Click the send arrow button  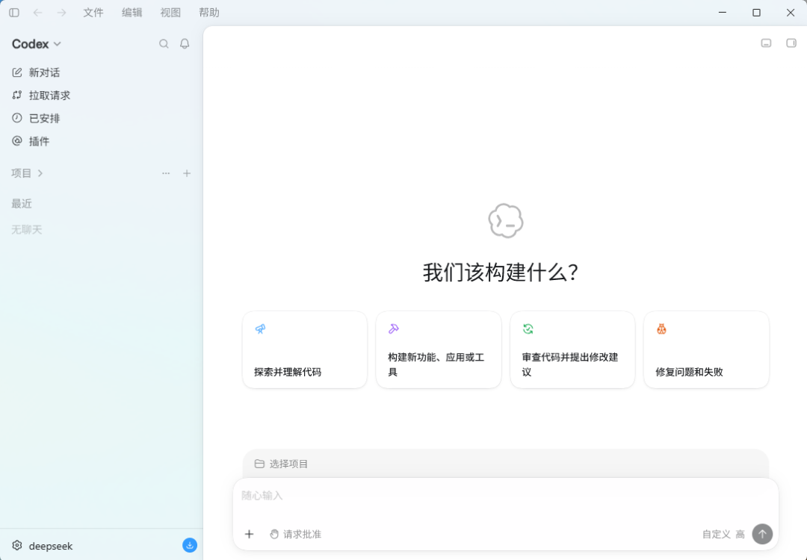(x=762, y=535)
